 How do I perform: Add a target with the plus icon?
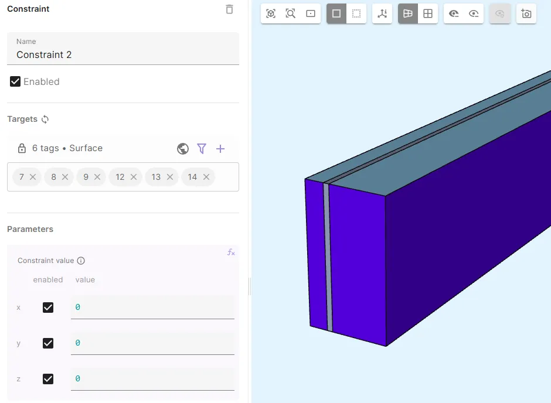click(220, 149)
